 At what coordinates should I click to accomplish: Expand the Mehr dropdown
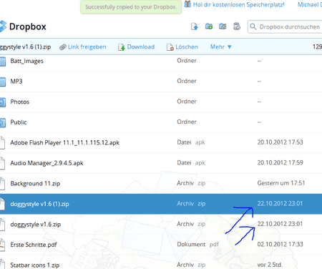tap(221, 47)
